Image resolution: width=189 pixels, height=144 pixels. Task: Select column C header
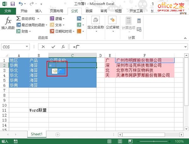(72, 56)
